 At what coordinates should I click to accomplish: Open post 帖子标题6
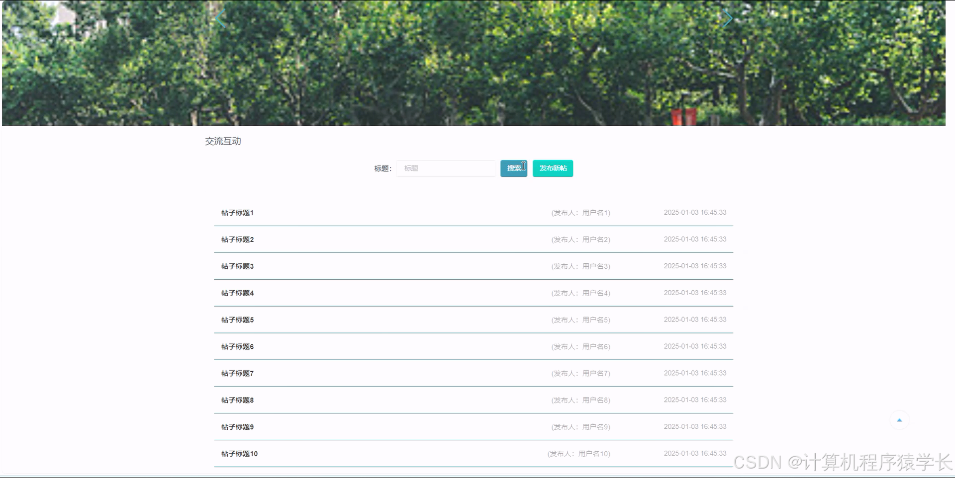pyautogui.click(x=237, y=347)
